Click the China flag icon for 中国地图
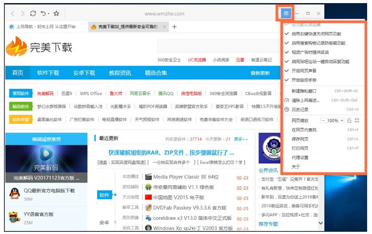 (148, 197)
